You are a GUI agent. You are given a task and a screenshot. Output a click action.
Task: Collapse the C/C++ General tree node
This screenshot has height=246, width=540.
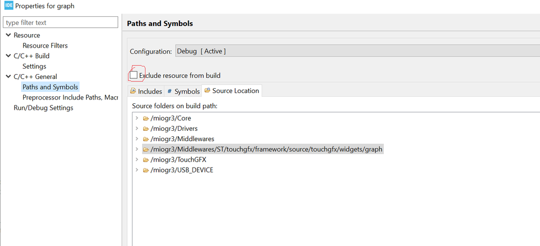(8, 76)
